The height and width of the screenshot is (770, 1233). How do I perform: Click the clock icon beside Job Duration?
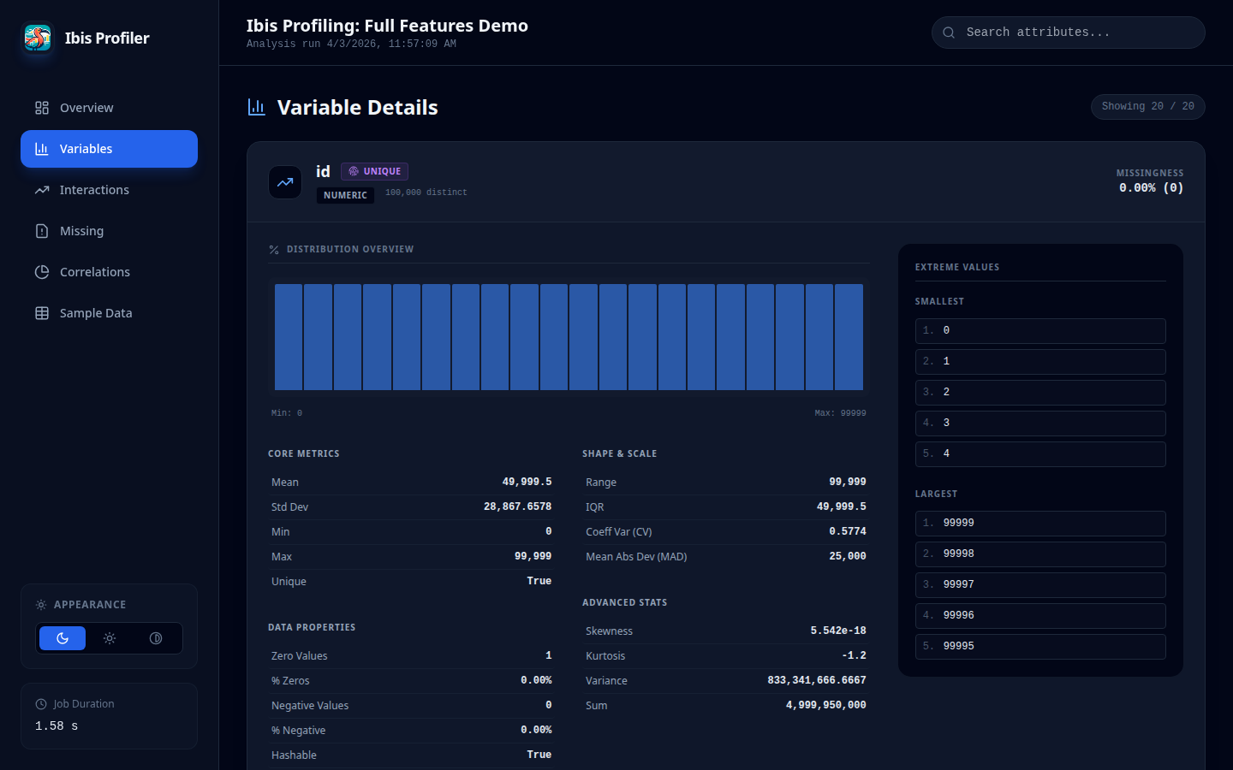[x=39, y=703]
